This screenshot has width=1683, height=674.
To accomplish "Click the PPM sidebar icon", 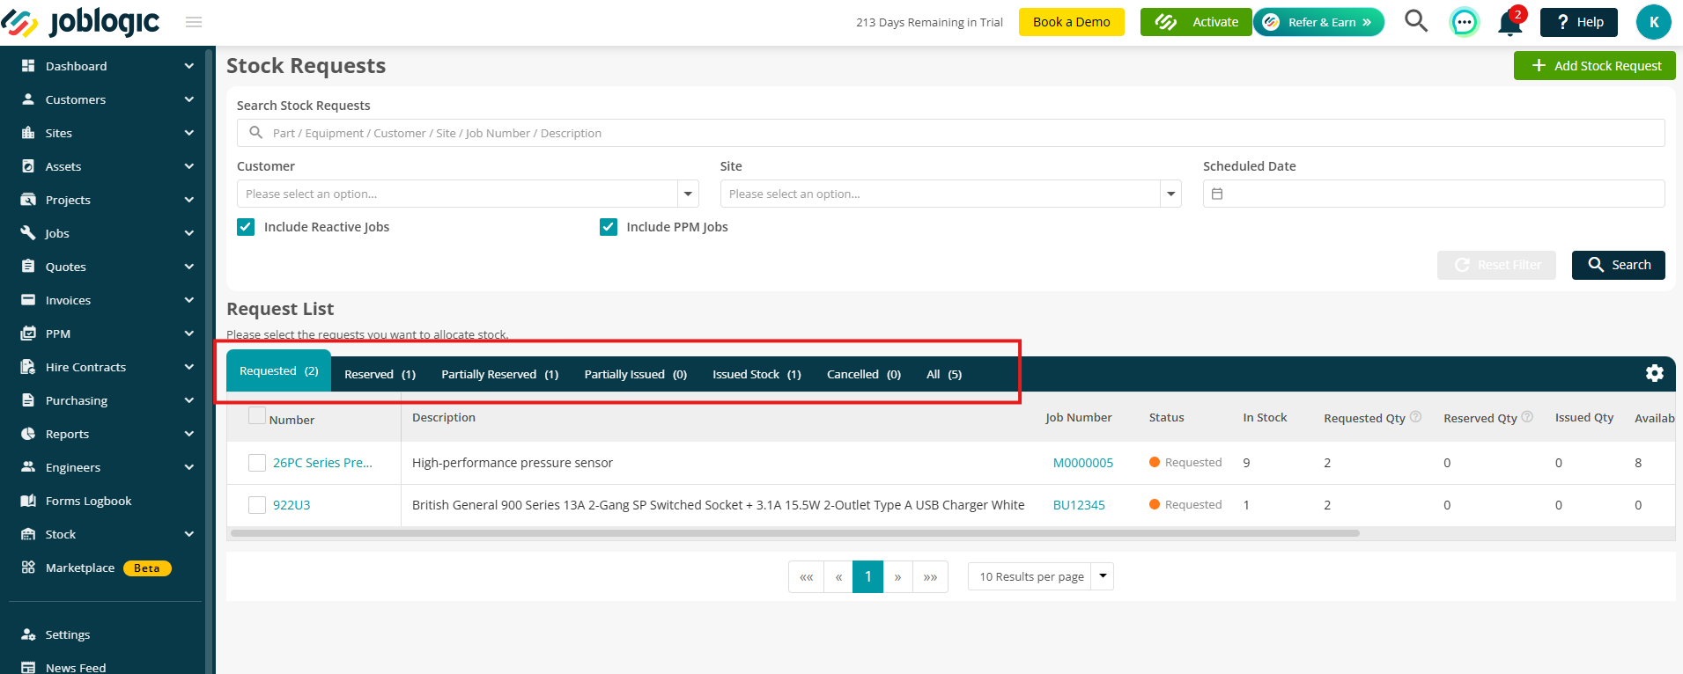I will [x=28, y=333].
